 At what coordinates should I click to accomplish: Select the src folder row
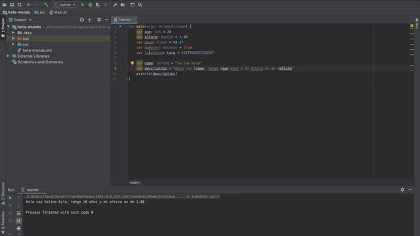(58, 45)
